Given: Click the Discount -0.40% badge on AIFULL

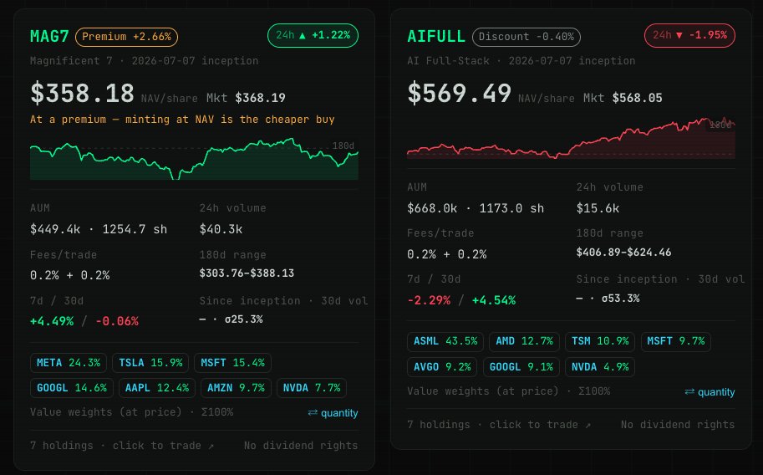Looking at the screenshot, I should click(526, 37).
